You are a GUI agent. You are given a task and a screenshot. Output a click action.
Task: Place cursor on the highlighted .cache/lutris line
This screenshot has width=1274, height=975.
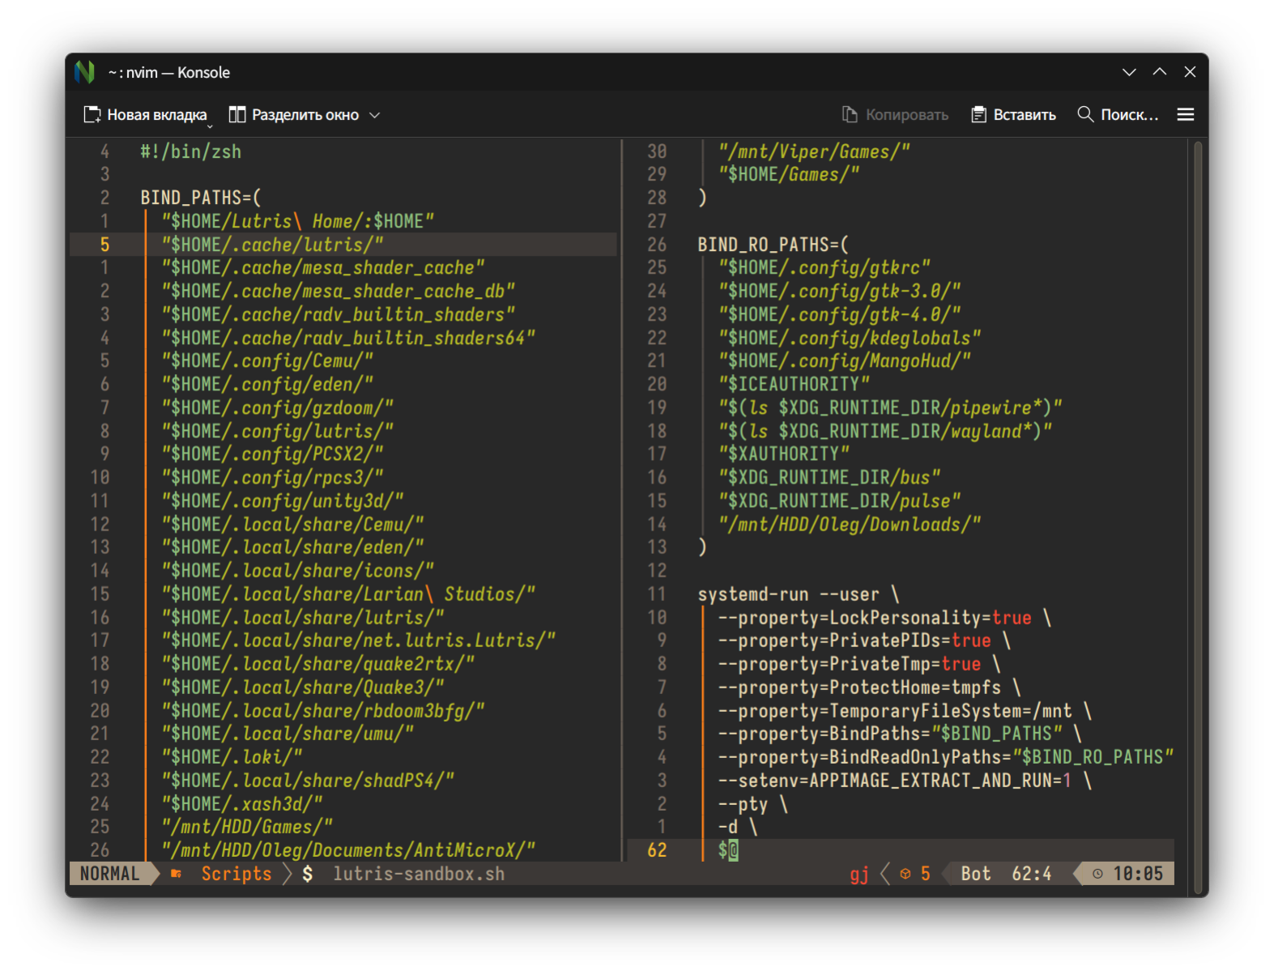click(272, 245)
